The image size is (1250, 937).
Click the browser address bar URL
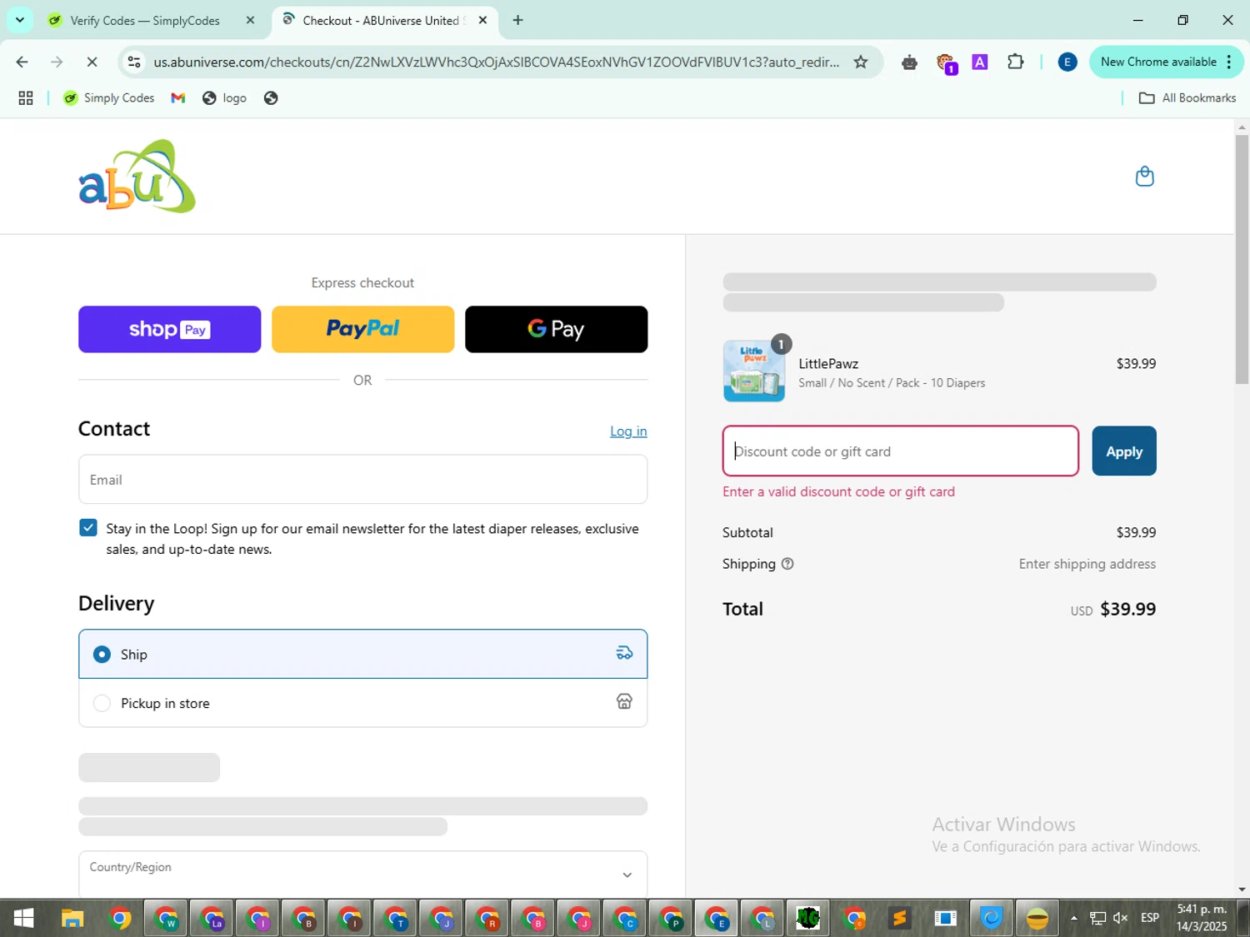point(496,62)
